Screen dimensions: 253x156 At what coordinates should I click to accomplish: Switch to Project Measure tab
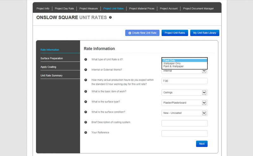coord(89,9)
